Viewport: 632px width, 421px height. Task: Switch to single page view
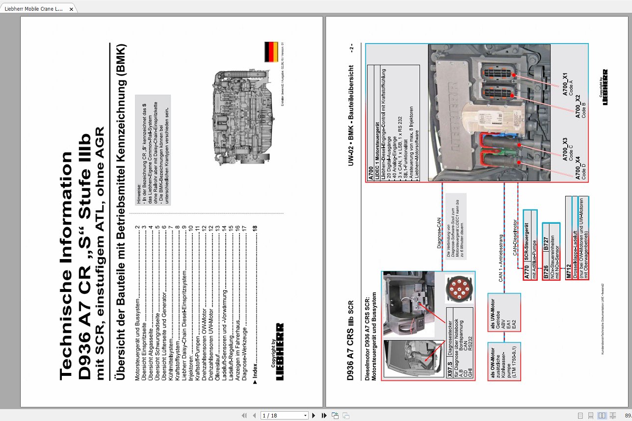coord(580,415)
